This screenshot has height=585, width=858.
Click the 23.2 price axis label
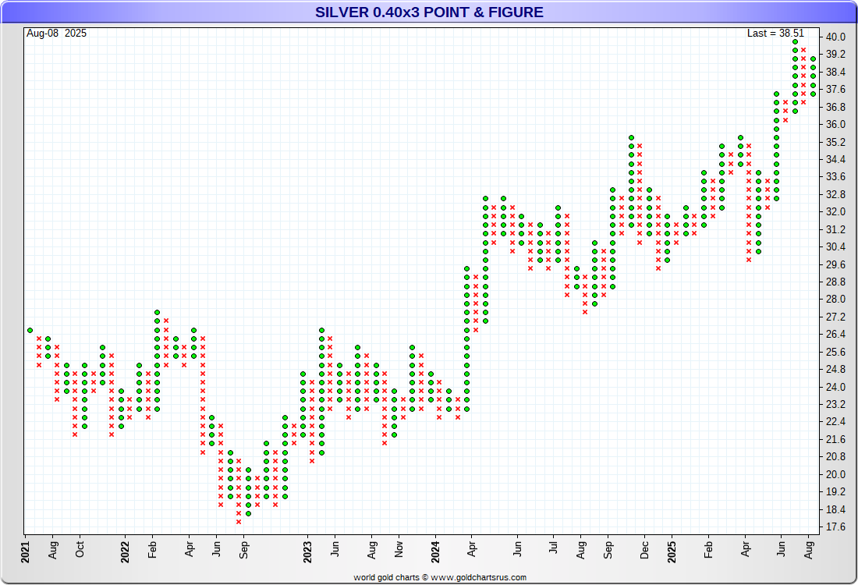coord(835,404)
